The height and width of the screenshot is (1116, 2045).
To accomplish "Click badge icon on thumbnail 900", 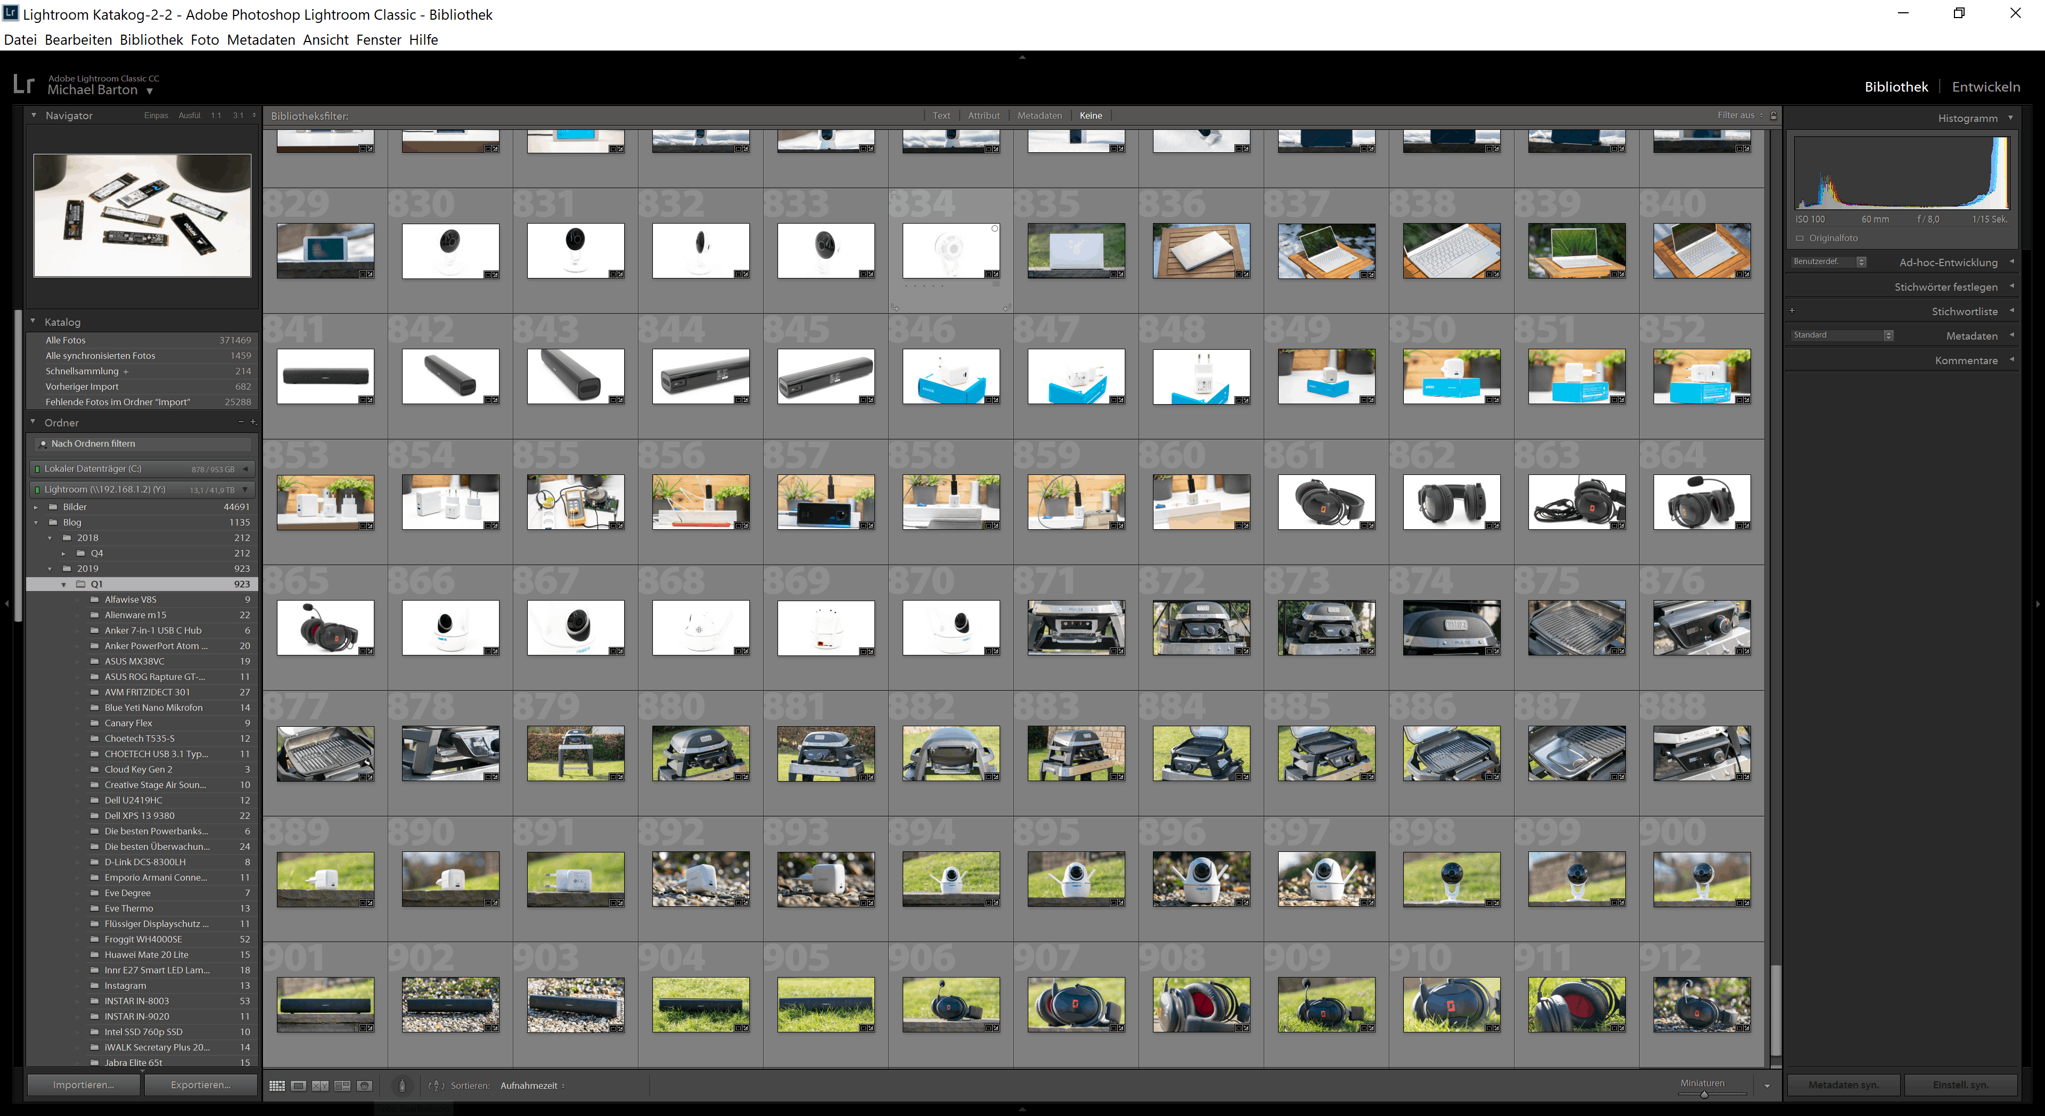I will tap(1743, 902).
